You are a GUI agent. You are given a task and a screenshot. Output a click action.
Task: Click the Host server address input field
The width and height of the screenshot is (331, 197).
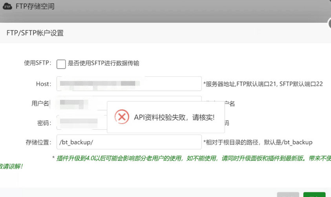[x=129, y=84]
